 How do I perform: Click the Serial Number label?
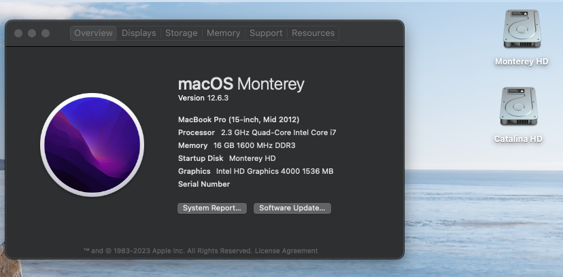click(204, 184)
